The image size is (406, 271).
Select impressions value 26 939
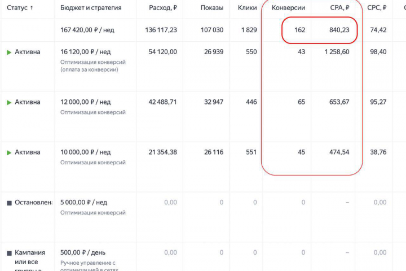click(x=214, y=52)
